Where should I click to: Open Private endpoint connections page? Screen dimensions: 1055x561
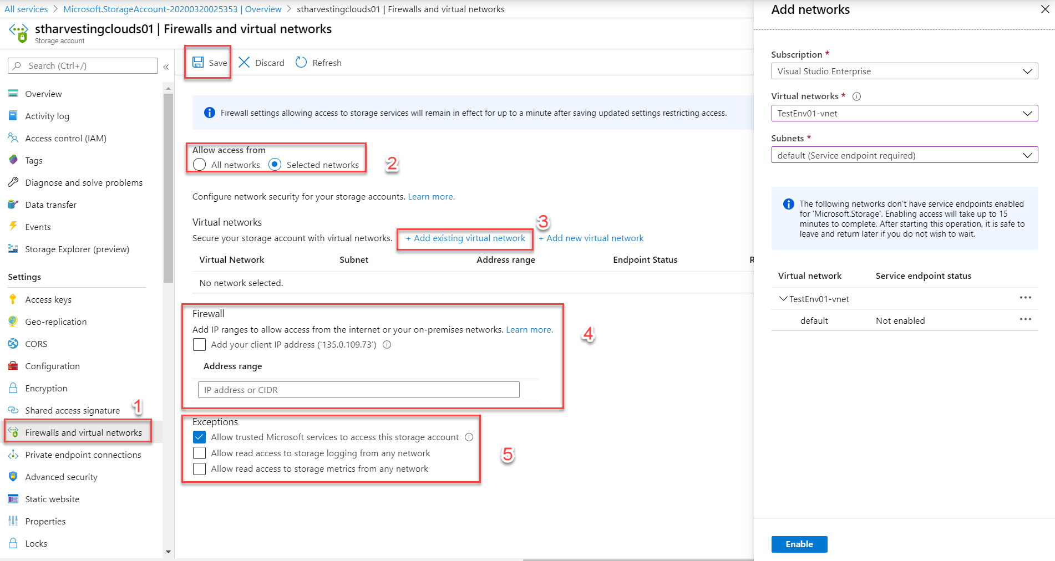point(83,455)
